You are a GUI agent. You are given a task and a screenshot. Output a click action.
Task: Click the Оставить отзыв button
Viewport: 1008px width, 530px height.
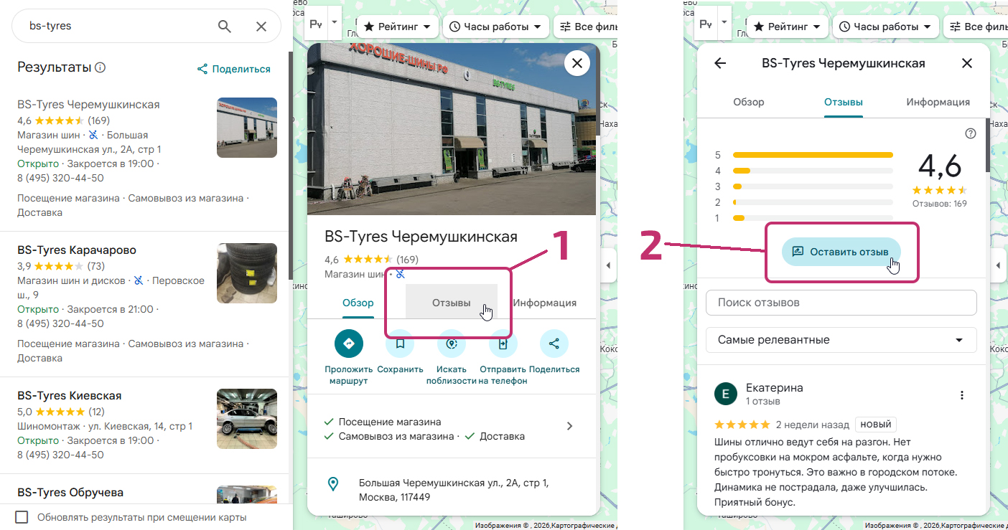point(841,252)
